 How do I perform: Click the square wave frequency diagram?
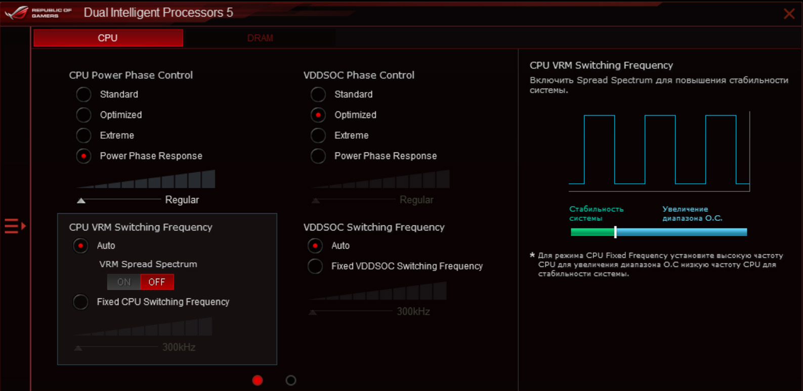tap(659, 151)
